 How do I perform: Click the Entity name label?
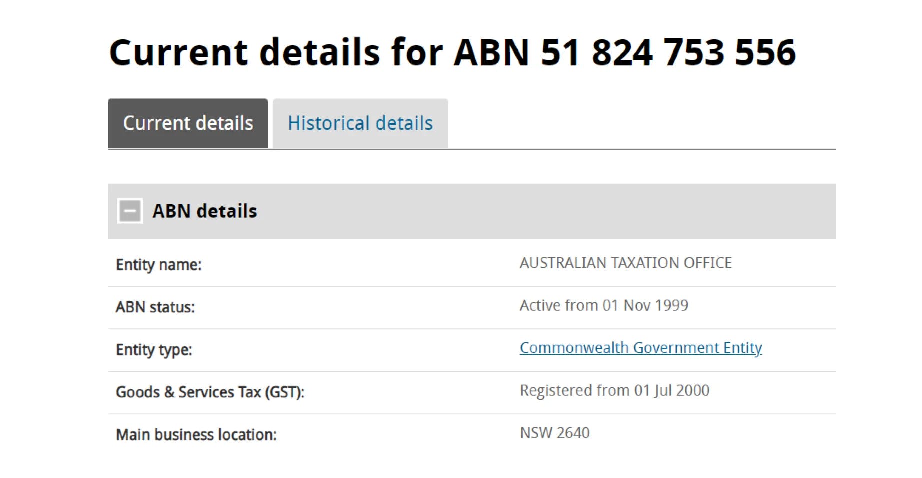159,265
